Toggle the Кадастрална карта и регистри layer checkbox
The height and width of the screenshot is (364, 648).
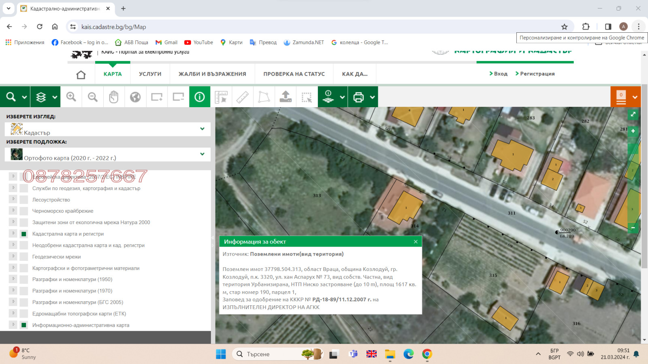pyautogui.click(x=23, y=233)
